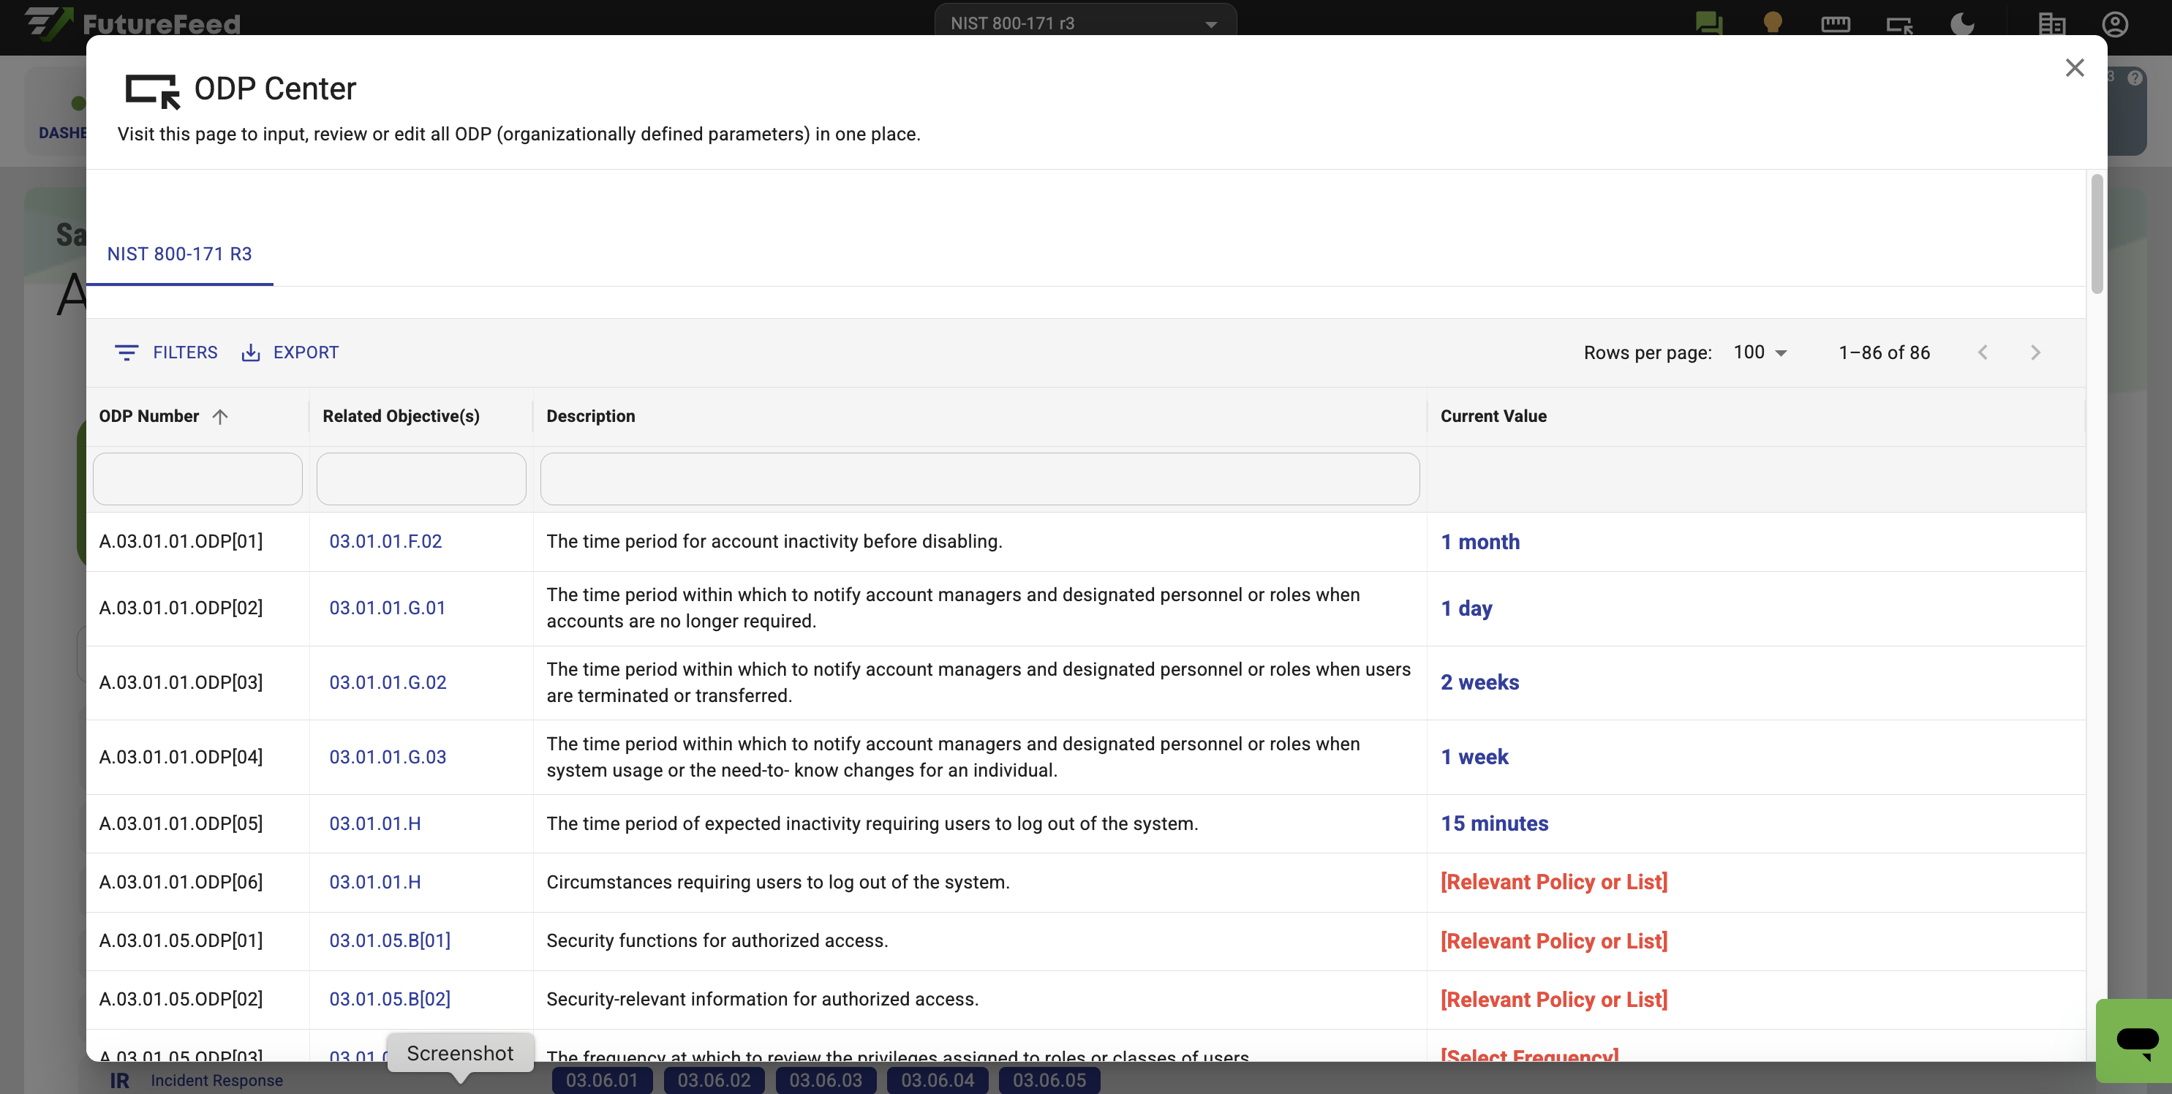
Task: Click the chat bubbles icon in top bar
Action: click(x=1708, y=23)
